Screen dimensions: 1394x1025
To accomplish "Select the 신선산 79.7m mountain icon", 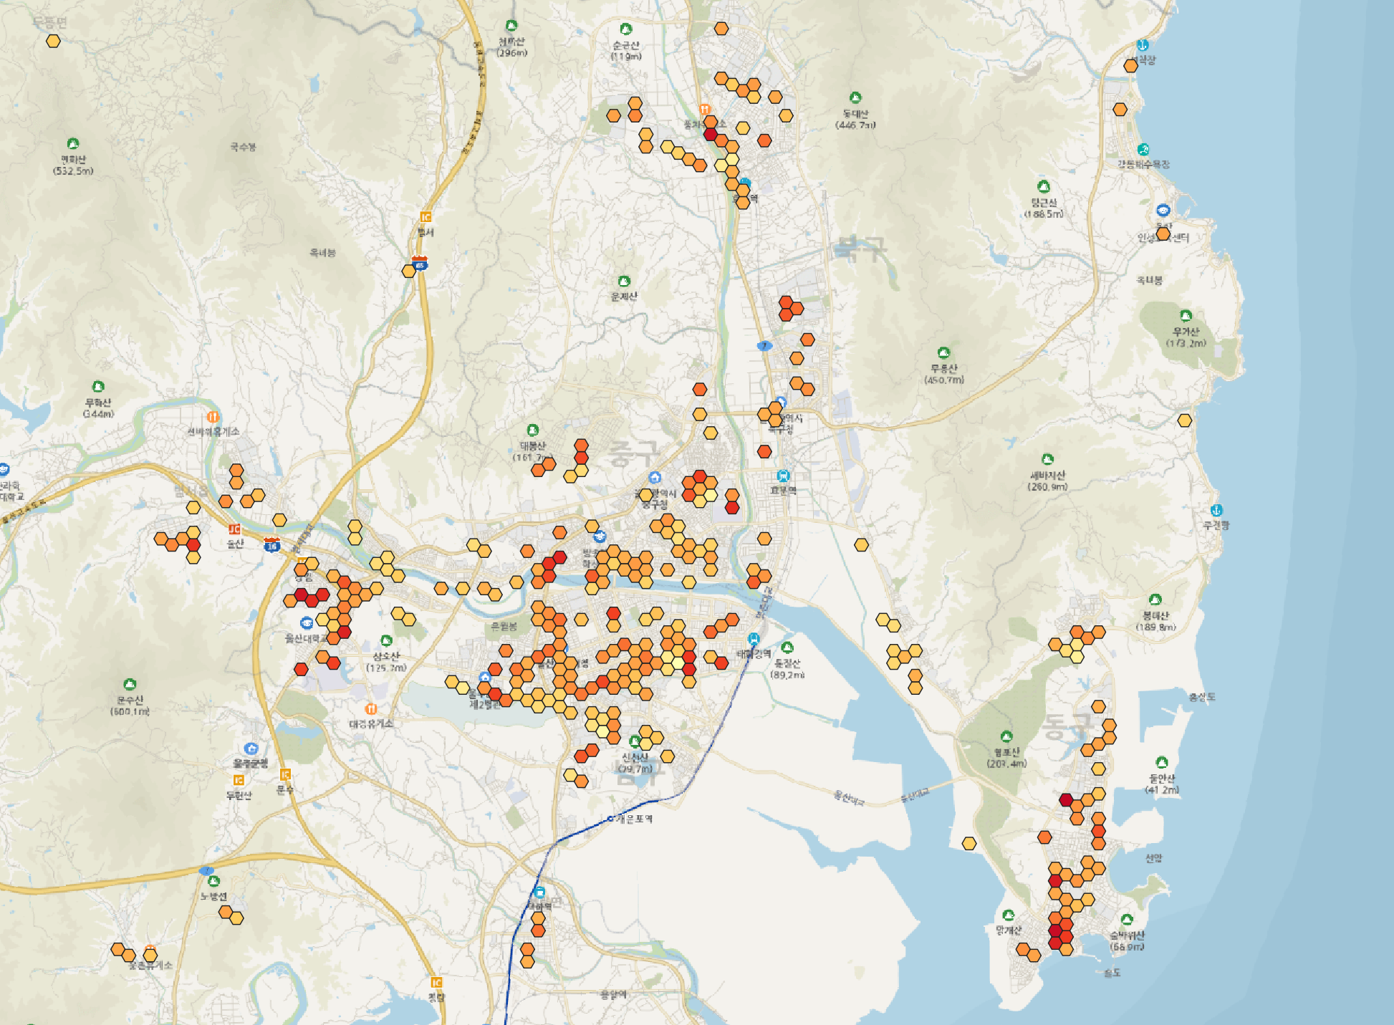I will 635,741.
